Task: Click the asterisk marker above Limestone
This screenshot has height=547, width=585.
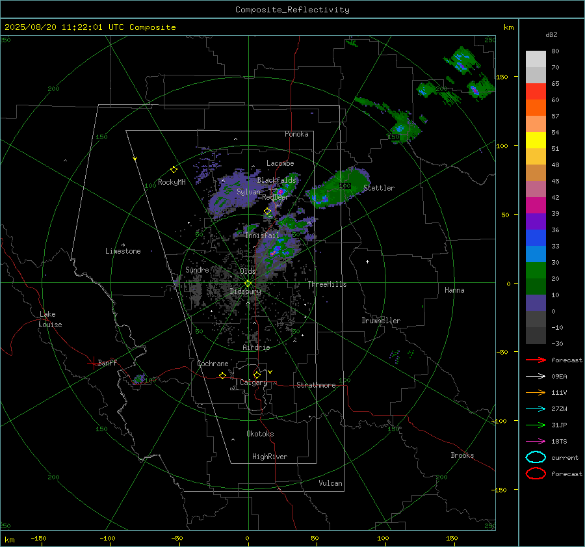Action: pyautogui.click(x=123, y=245)
